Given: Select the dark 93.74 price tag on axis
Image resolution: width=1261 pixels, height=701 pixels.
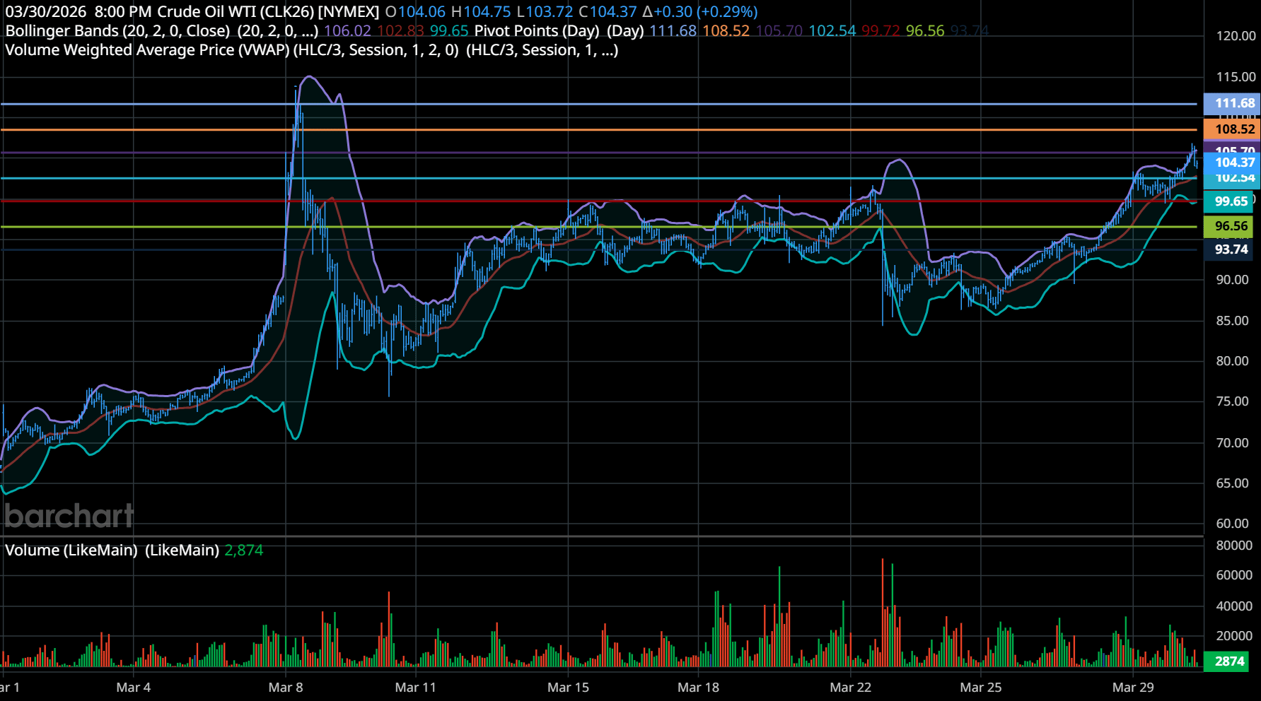Looking at the screenshot, I should (x=1231, y=249).
